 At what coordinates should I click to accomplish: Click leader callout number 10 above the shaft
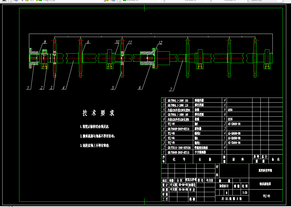(x=117, y=42)
